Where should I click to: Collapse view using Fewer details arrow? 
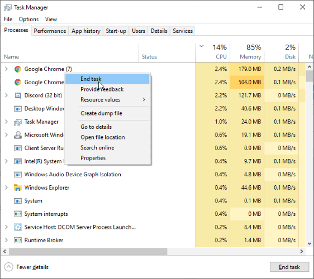(x=8, y=267)
